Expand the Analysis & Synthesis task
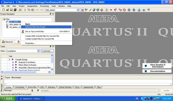173x101 pixels. point(13,62)
